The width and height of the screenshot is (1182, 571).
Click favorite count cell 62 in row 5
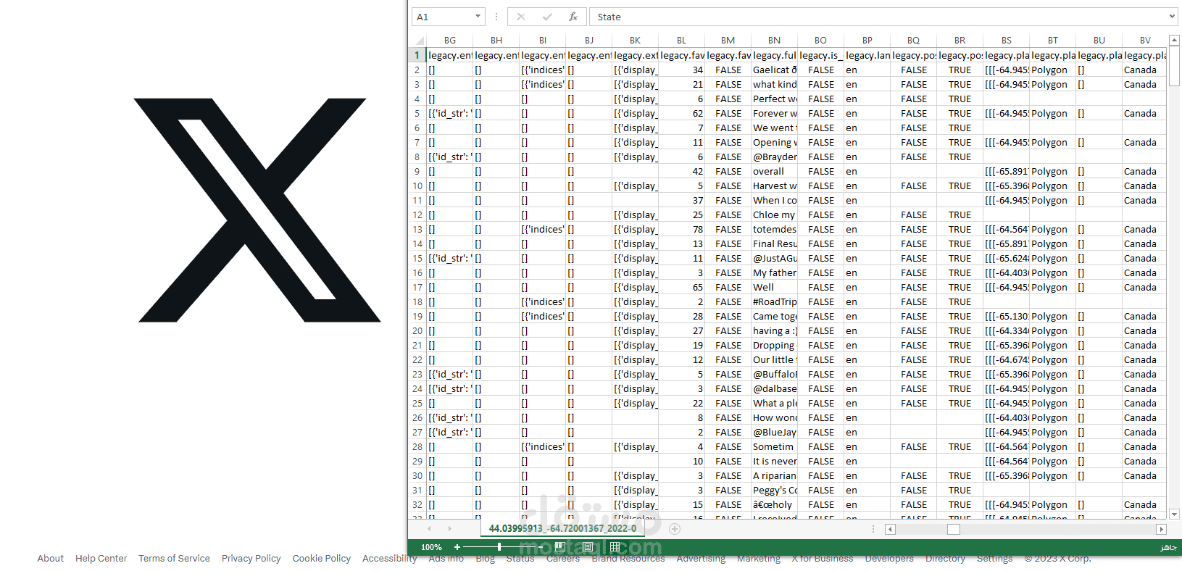tap(681, 113)
